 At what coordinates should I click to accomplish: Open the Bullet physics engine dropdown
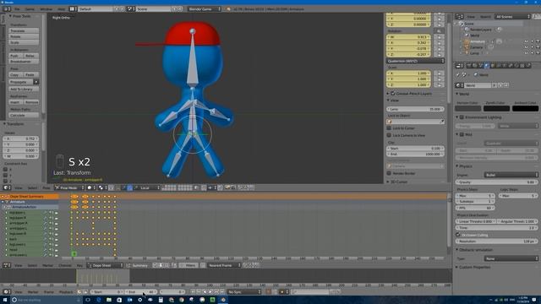click(x=511, y=175)
